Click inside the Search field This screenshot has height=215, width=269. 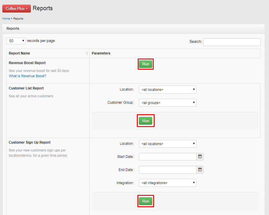click(232, 42)
